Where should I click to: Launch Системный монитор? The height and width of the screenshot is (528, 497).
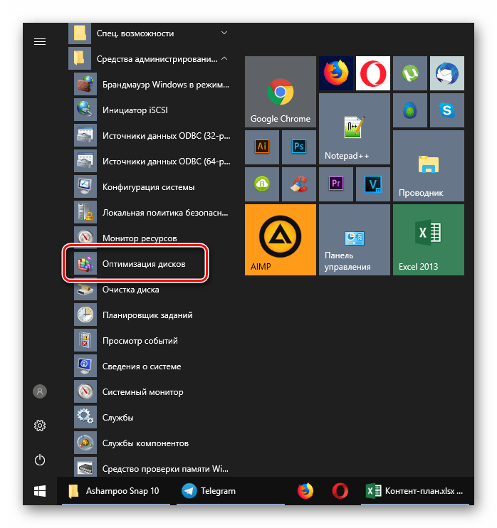tap(152, 391)
